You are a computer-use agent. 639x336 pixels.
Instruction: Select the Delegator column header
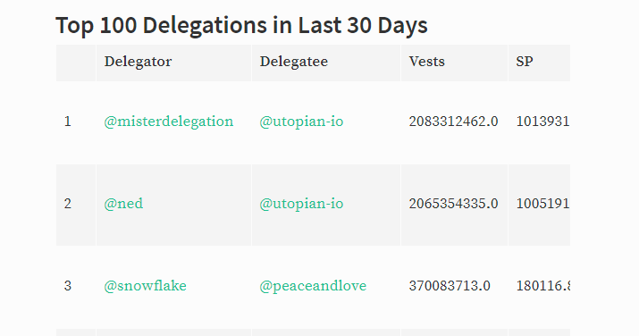[138, 62]
